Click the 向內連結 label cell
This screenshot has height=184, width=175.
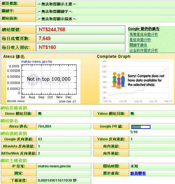[x=111, y=146]
